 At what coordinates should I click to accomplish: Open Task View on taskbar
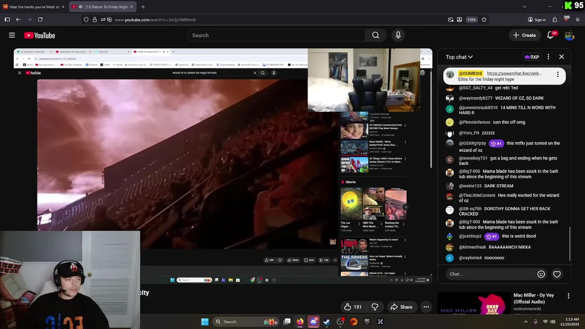click(287, 322)
